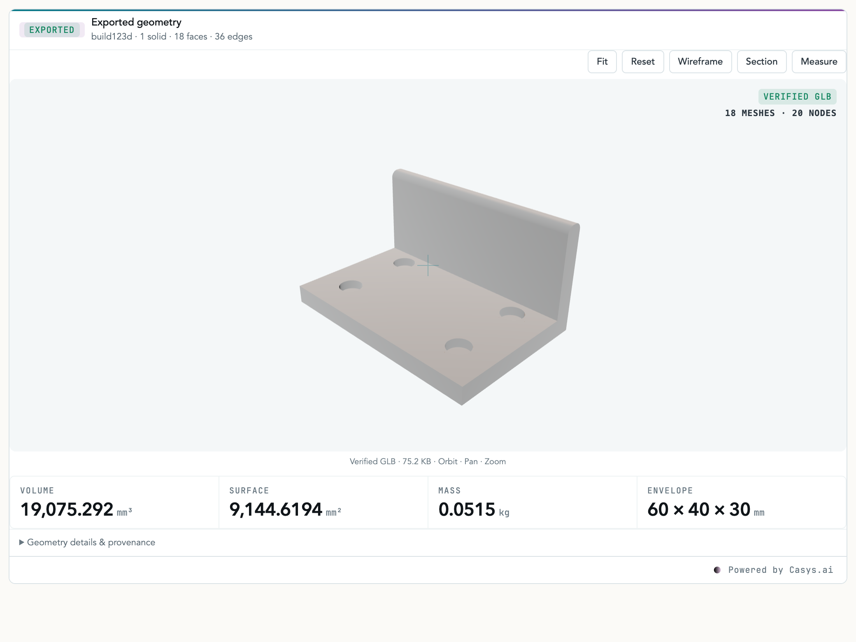Click the Fit view button
The width and height of the screenshot is (856, 642).
click(602, 62)
